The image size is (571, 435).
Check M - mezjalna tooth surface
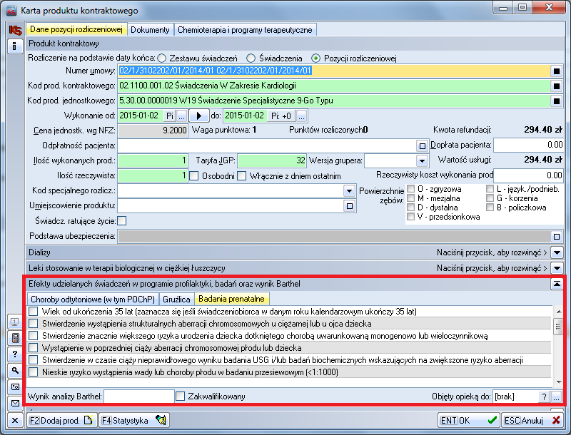[x=411, y=198]
